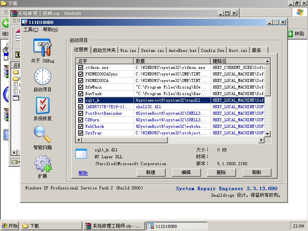Toggle the RavTask startup checkbox
Image resolution: width=308 pixels, height=231 pixels.
point(80,94)
